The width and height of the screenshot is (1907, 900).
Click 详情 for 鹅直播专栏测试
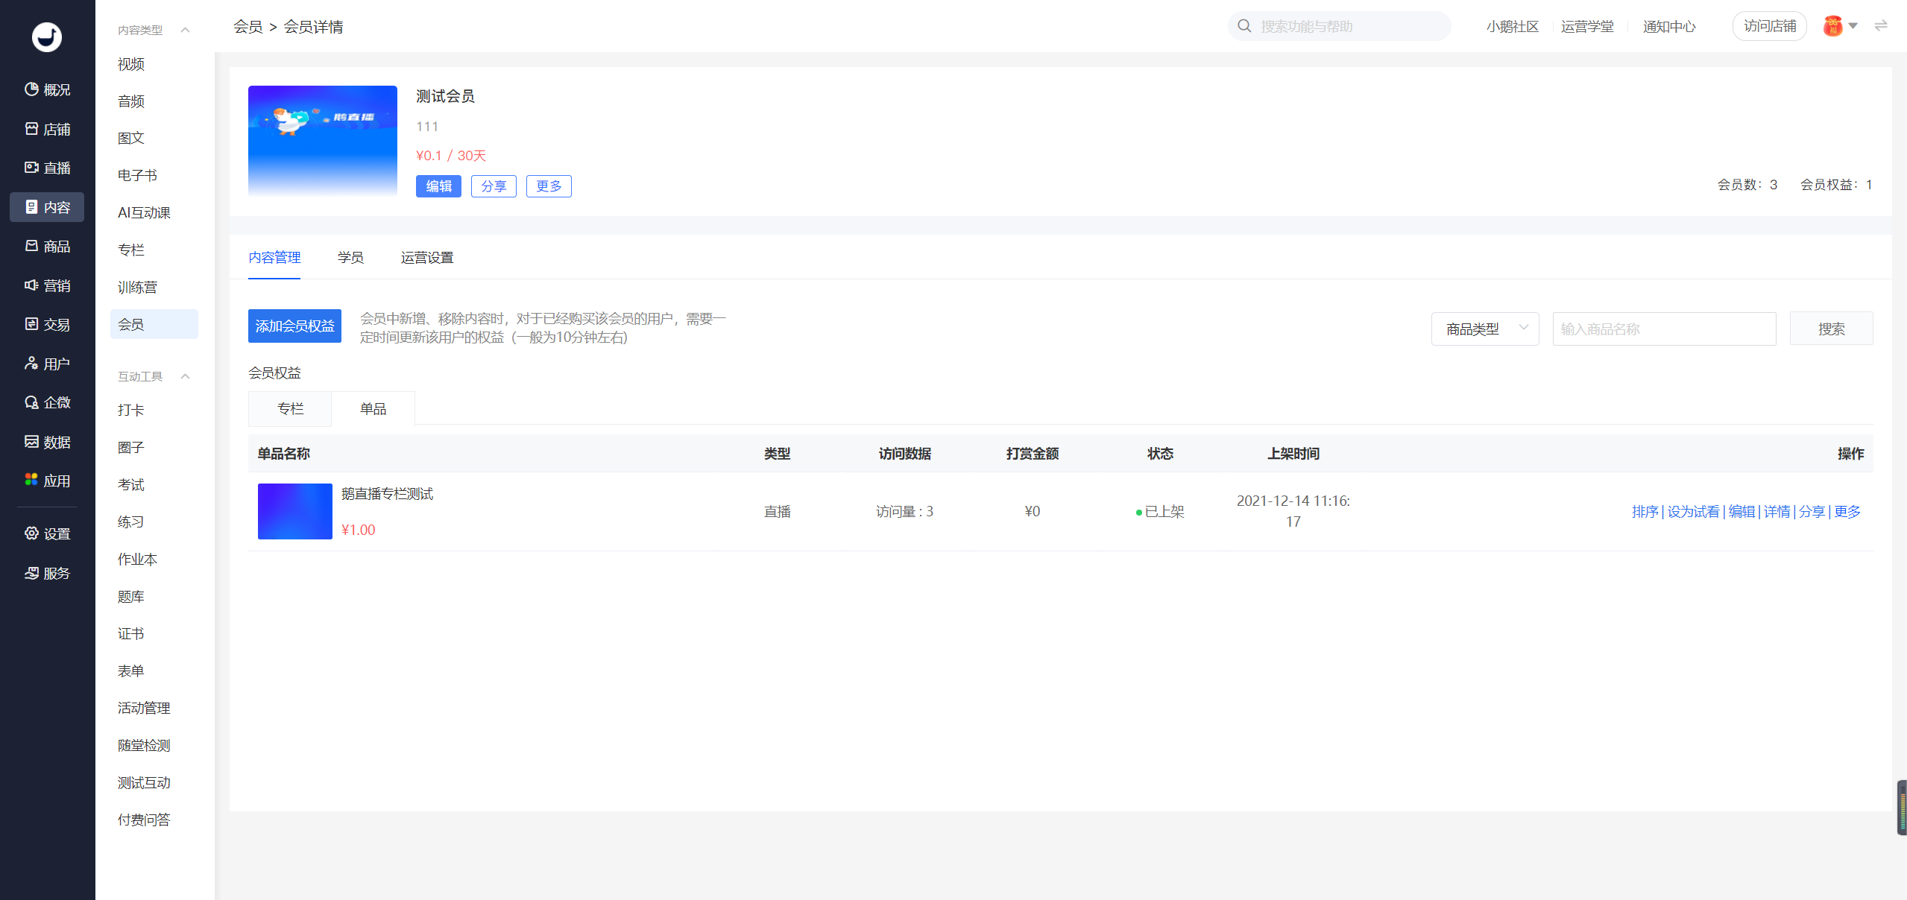[1777, 511]
